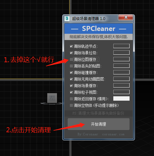Enable 清除返回缓存 (慎用) checkbox
The image size is (154, 156).
pos(71,99)
